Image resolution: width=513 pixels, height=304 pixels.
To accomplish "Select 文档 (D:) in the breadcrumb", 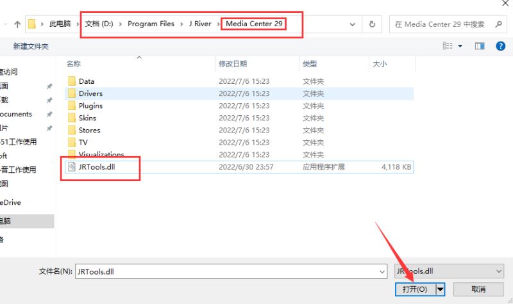I will (x=99, y=24).
